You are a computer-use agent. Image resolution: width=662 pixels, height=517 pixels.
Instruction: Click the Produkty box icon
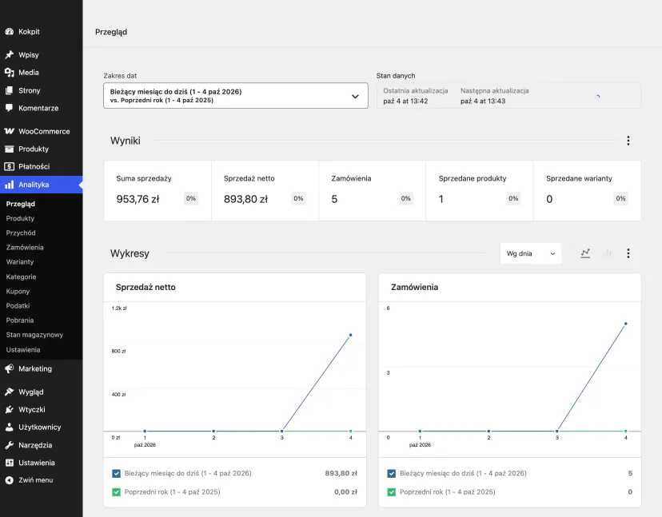(x=10, y=149)
